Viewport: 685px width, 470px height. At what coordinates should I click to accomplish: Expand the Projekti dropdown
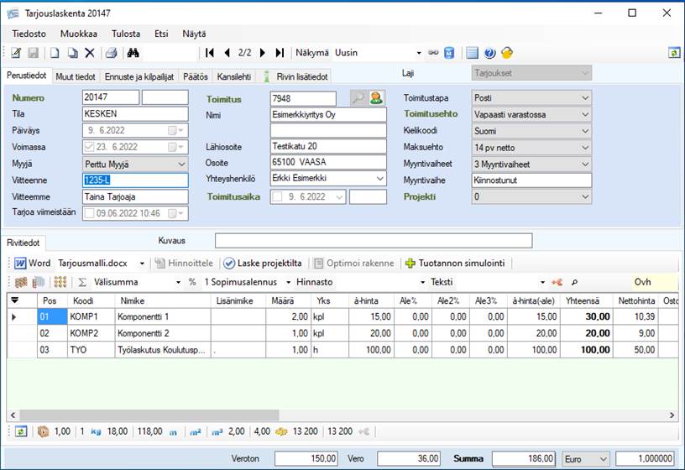585,196
